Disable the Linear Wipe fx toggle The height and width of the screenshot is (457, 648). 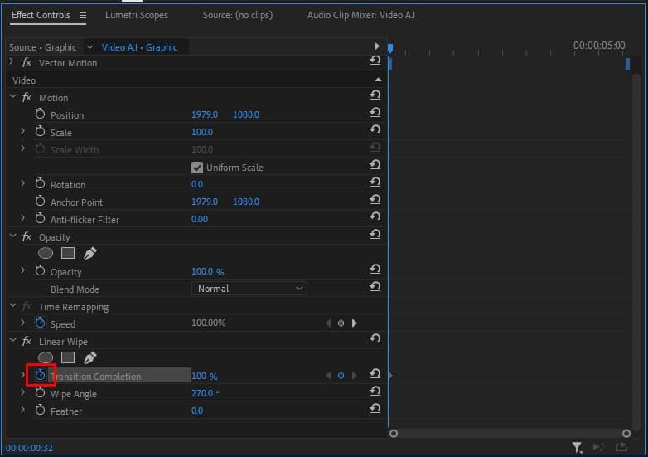click(27, 341)
